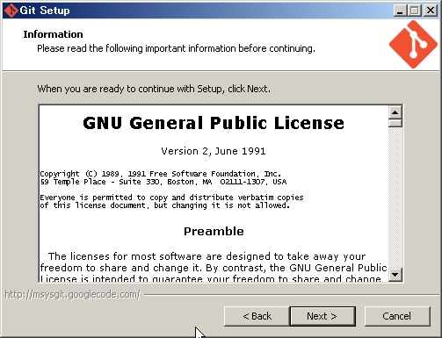
Task: Click the scrollbar up arrow
Action: coord(395,112)
